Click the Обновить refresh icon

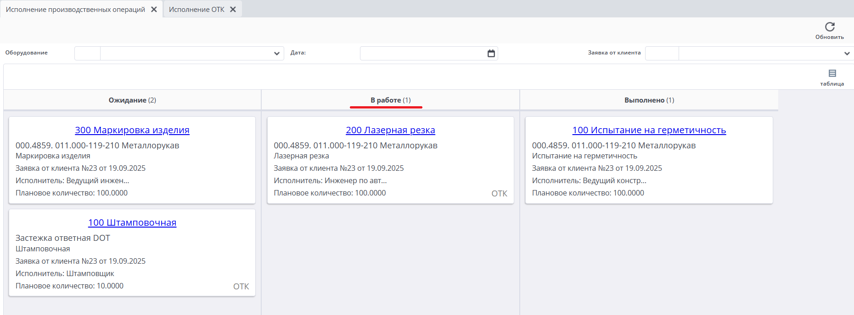pos(829,27)
